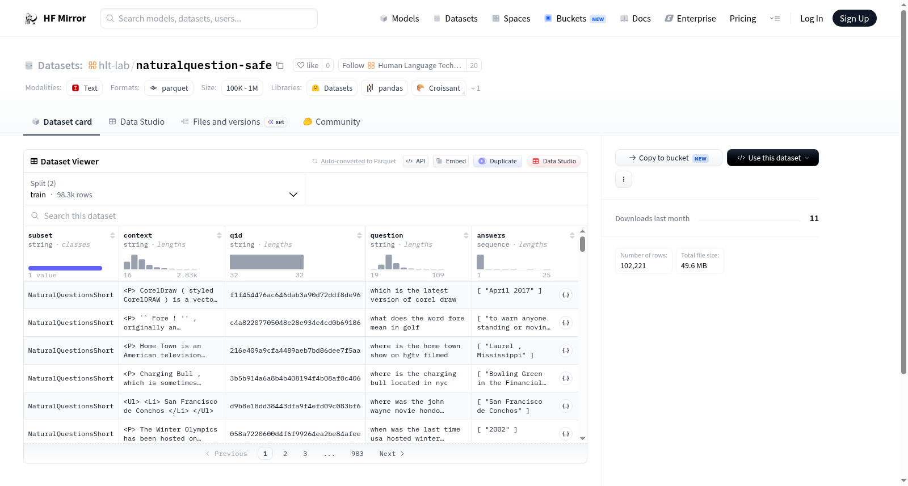Sort by the question column
The image size is (908, 486).
[466, 235]
